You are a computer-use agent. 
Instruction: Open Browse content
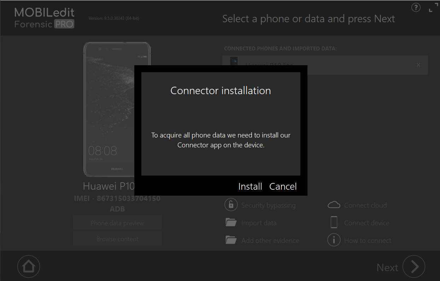117,239
